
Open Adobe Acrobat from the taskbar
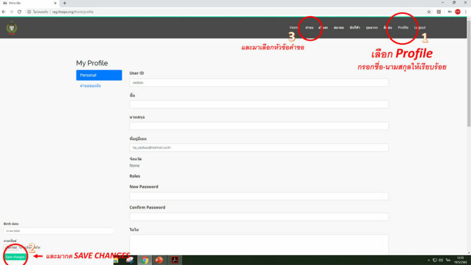click(174, 260)
